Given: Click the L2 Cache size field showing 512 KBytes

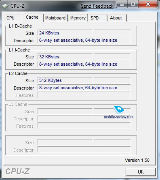Looking at the screenshot, I should tap(65, 80).
